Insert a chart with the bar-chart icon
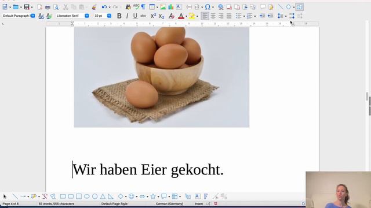 point(171,7)
